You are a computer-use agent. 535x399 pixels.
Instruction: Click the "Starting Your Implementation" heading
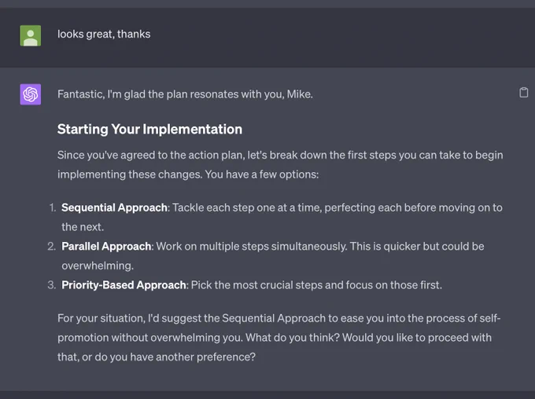pyautogui.click(x=149, y=129)
